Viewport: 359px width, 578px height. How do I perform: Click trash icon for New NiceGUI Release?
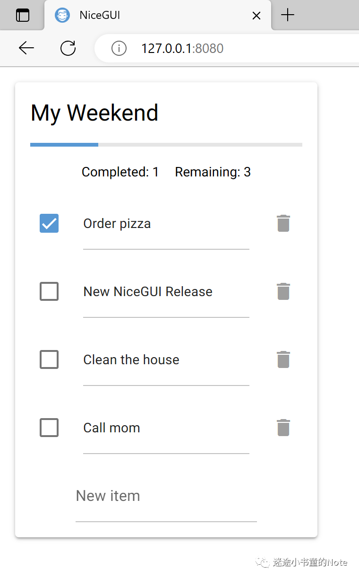click(x=283, y=291)
